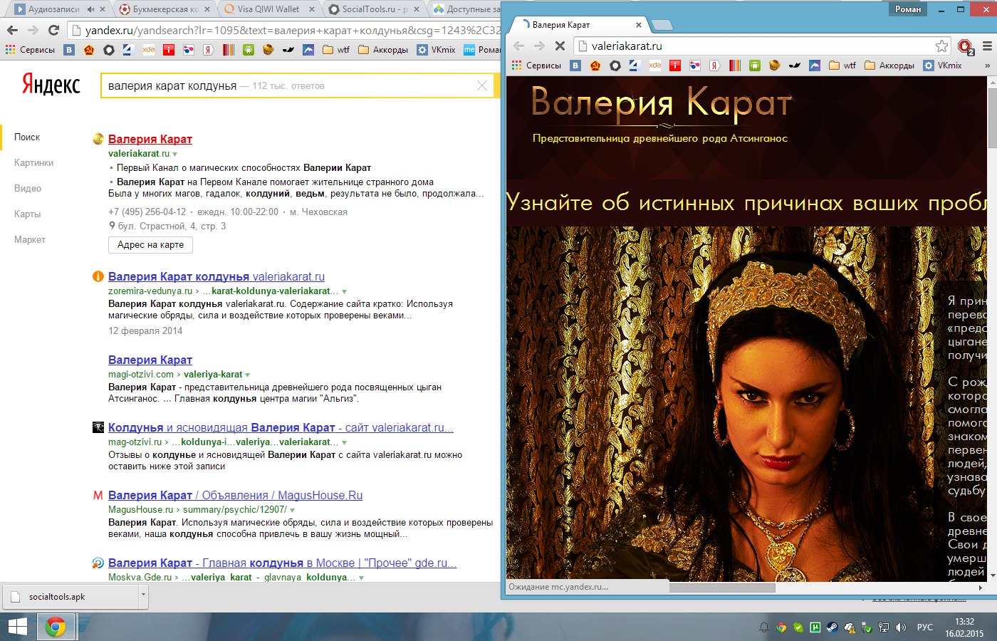Switch to the SocialTools.ru tab

[x=374, y=9]
